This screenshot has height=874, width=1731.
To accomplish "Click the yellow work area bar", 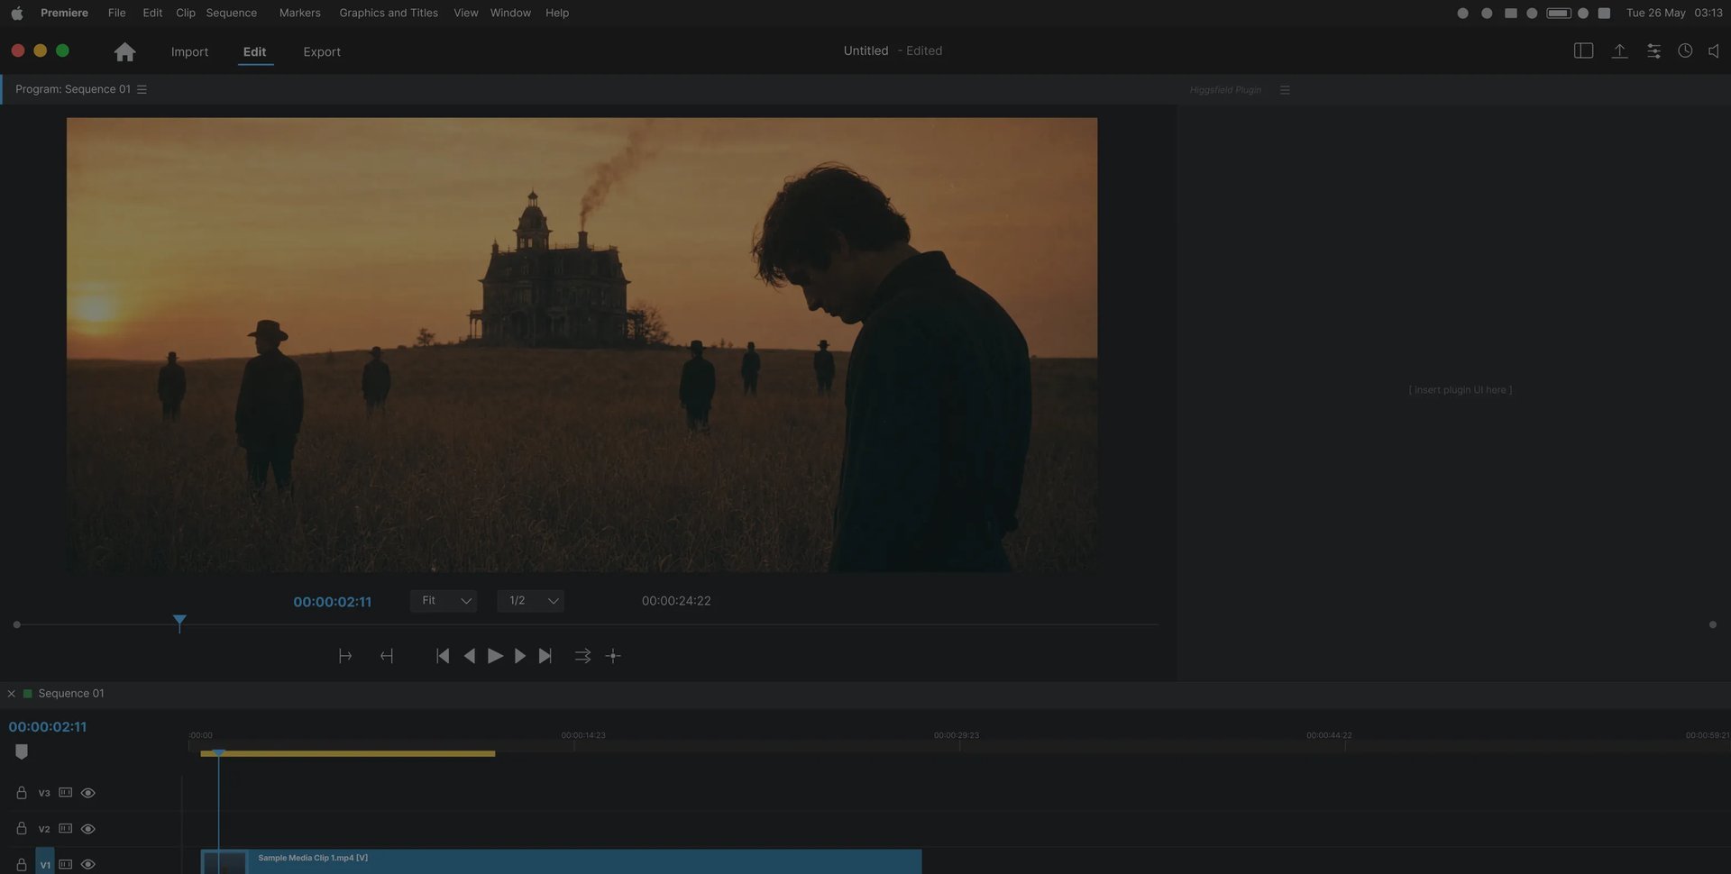I will pyautogui.click(x=348, y=753).
